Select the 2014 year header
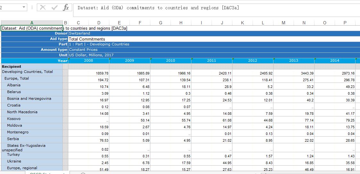Image resolution: width=360 pixels, height=174 pixels. [x=335, y=61]
